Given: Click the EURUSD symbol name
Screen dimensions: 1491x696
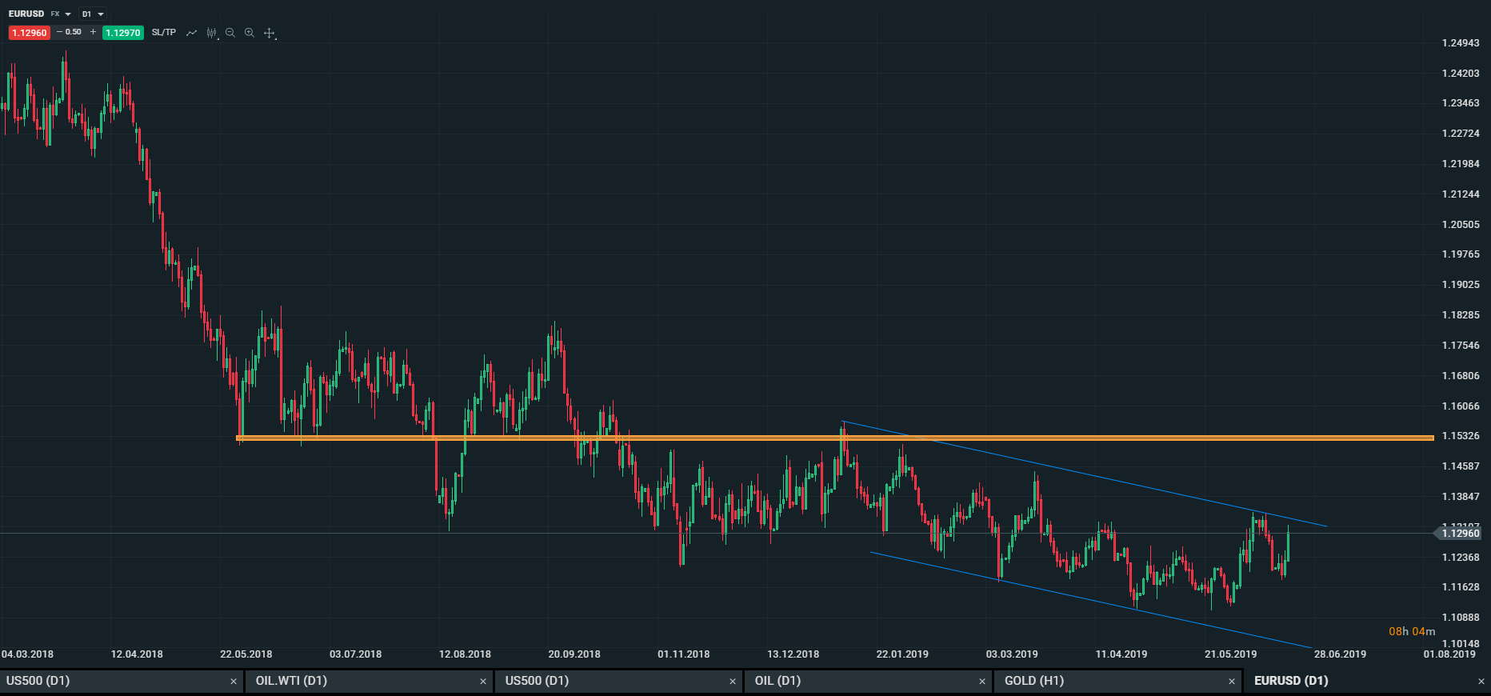Looking at the screenshot, I should coord(26,14).
